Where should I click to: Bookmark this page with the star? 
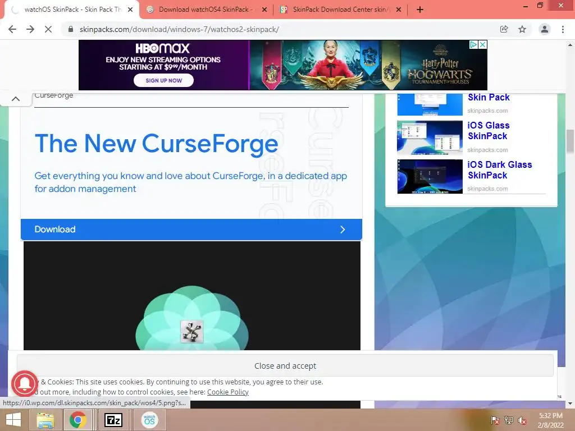click(522, 29)
